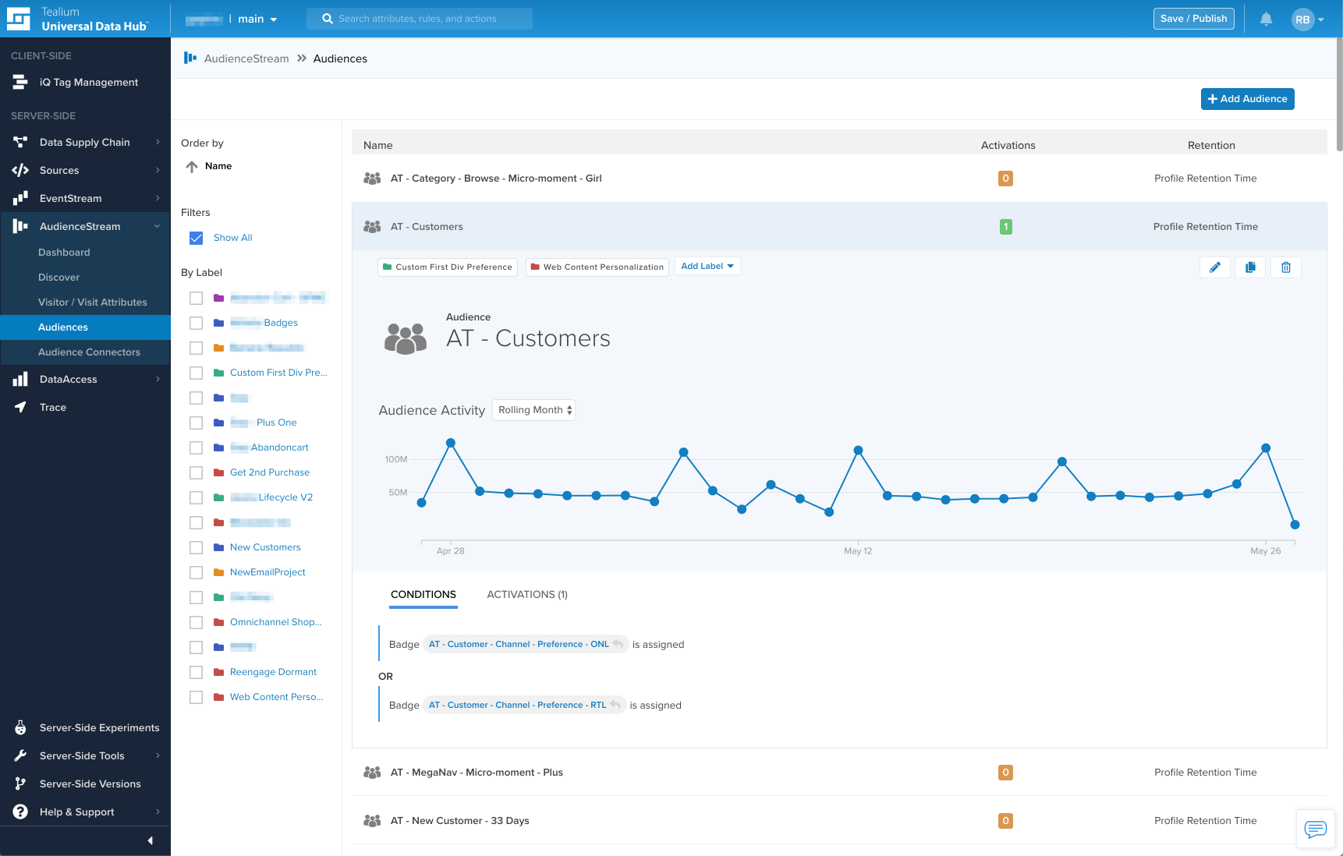1343x856 pixels.
Task: Select the Trace icon in the sidebar
Action: pyautogui.click(x=21, y=407)
